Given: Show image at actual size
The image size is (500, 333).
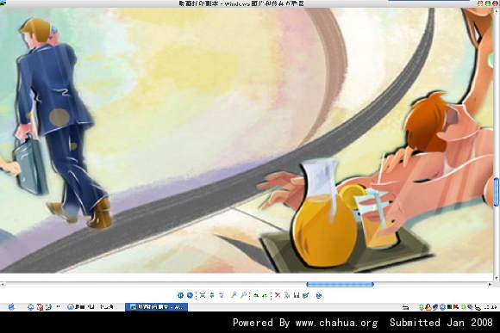Looking at the screenshot, I should coord(212,295).
